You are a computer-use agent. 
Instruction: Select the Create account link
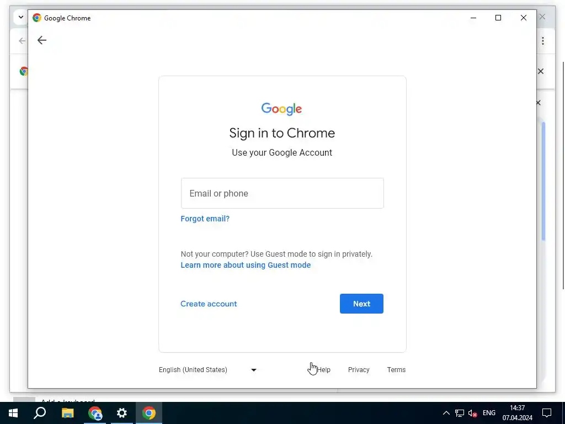click(209, 304)
